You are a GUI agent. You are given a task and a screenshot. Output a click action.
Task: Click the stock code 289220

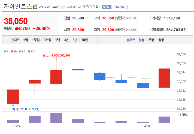[x=44, y=7]
